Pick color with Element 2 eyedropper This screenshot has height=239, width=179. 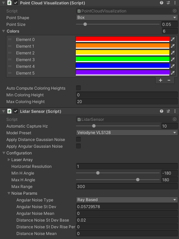pos(172,53)
